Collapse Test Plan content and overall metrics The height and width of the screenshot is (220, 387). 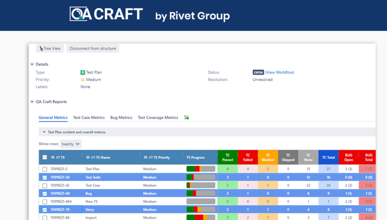[44, 132]
